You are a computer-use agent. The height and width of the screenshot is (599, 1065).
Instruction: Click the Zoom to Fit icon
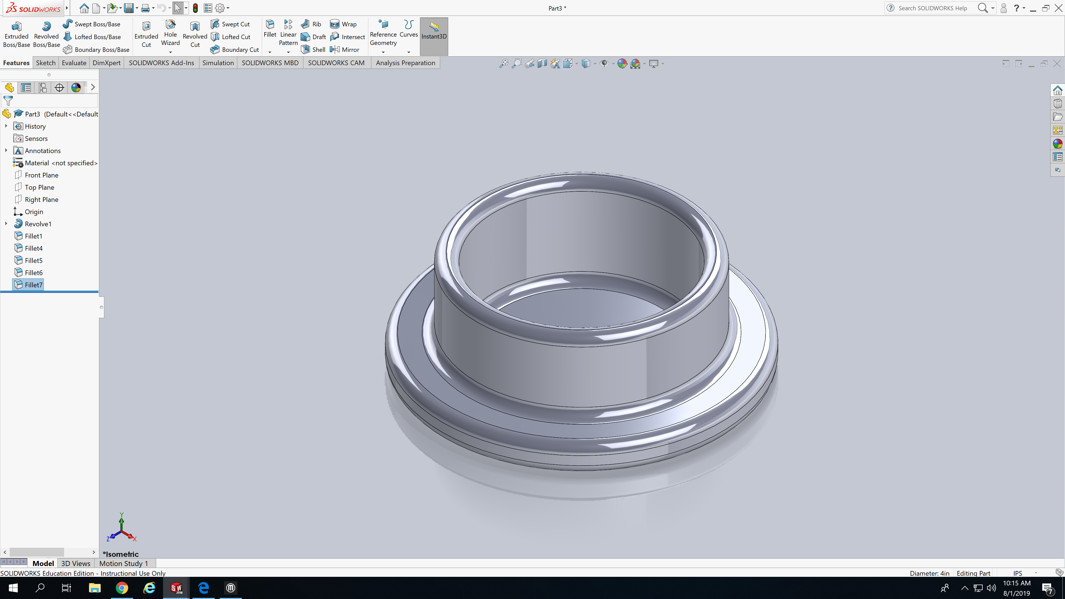(x=504, y=64)
